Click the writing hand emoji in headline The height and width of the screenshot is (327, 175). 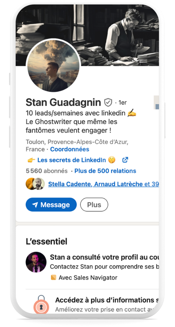[x=131, y=113]
